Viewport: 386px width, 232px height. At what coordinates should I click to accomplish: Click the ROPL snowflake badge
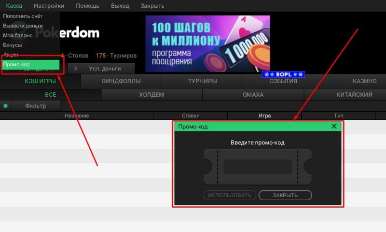tap(283, 75)
